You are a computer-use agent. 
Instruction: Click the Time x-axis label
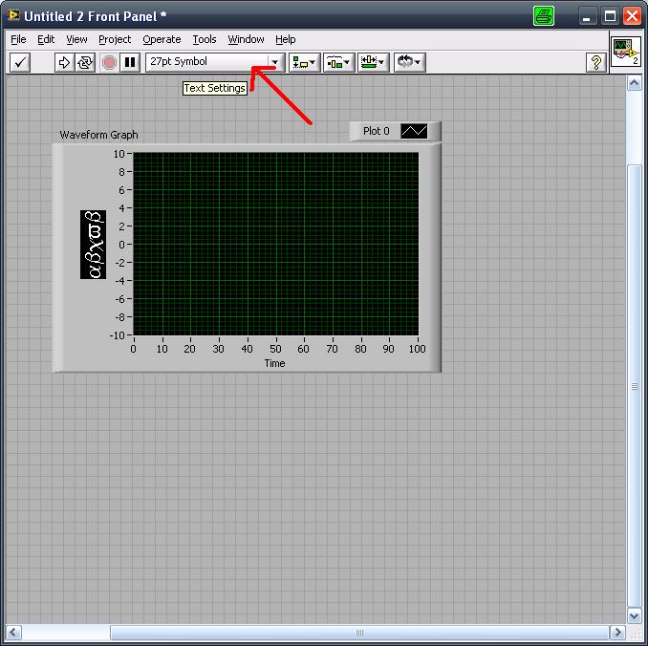tap(275, 363)
